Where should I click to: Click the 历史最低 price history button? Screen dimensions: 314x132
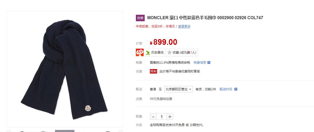[155, 53]
